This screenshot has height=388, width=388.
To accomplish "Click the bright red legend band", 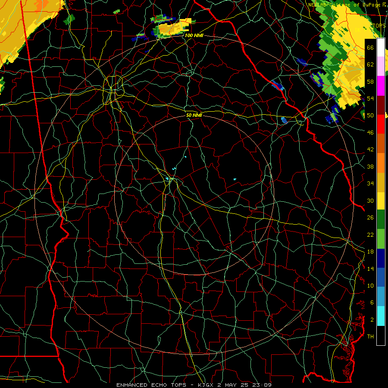I will [x=381, y=124].
